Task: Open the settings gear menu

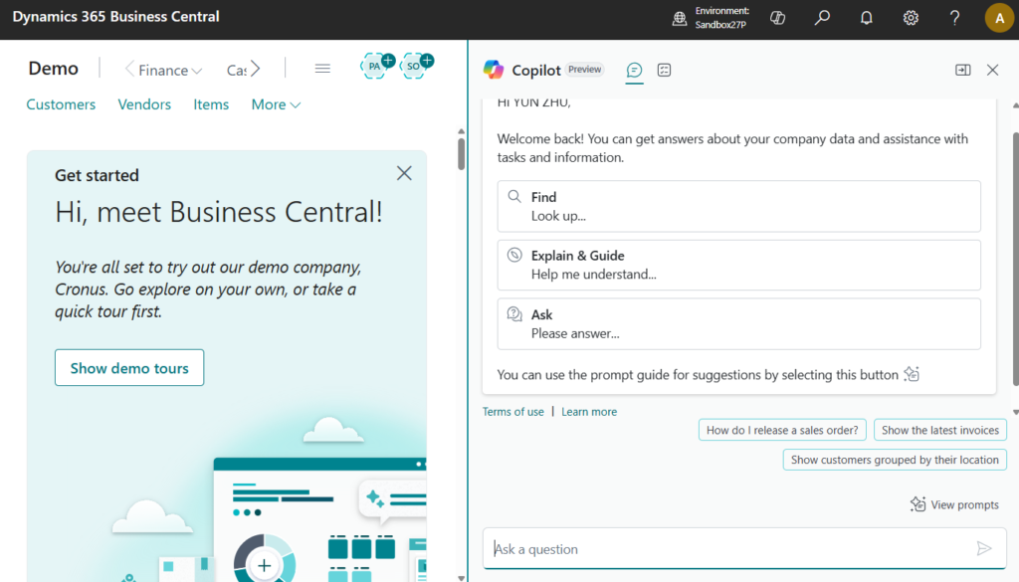Action: [910, 17]
